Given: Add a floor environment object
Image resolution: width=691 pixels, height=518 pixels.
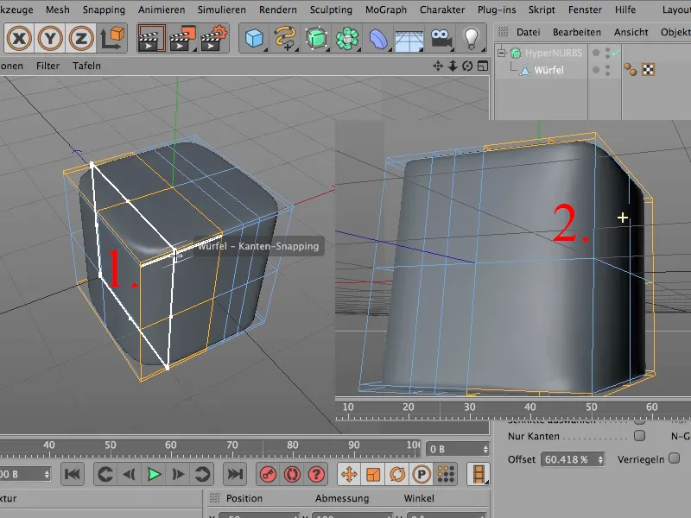Looking at the screenshot, I should click(409, 39).
